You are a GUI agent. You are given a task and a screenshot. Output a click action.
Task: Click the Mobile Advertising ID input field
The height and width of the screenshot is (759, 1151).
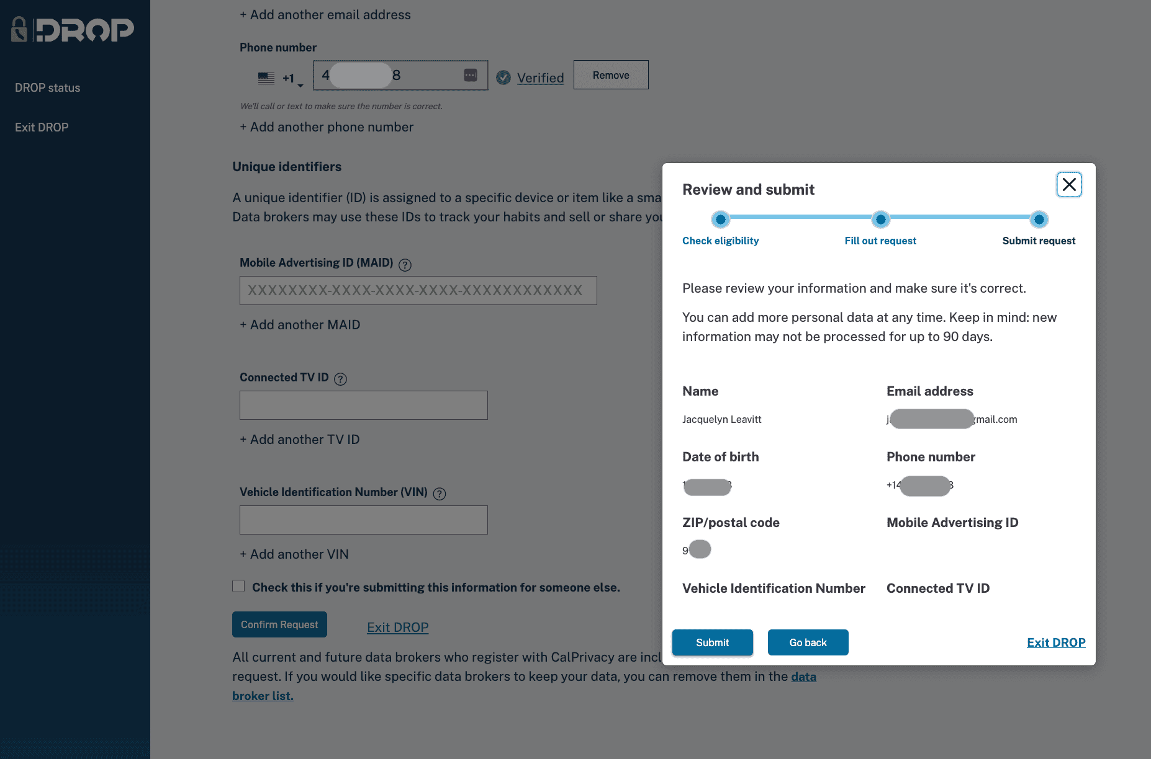point(418,290)
